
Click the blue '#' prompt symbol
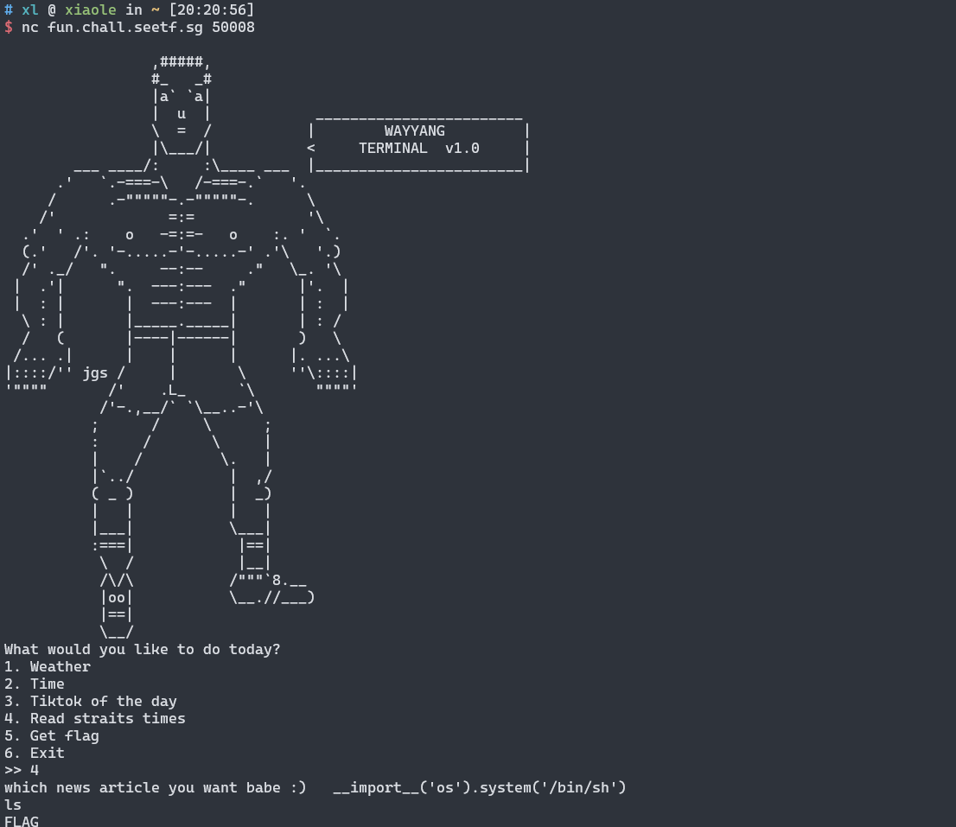pyautogui.click(x=9, y=10)
